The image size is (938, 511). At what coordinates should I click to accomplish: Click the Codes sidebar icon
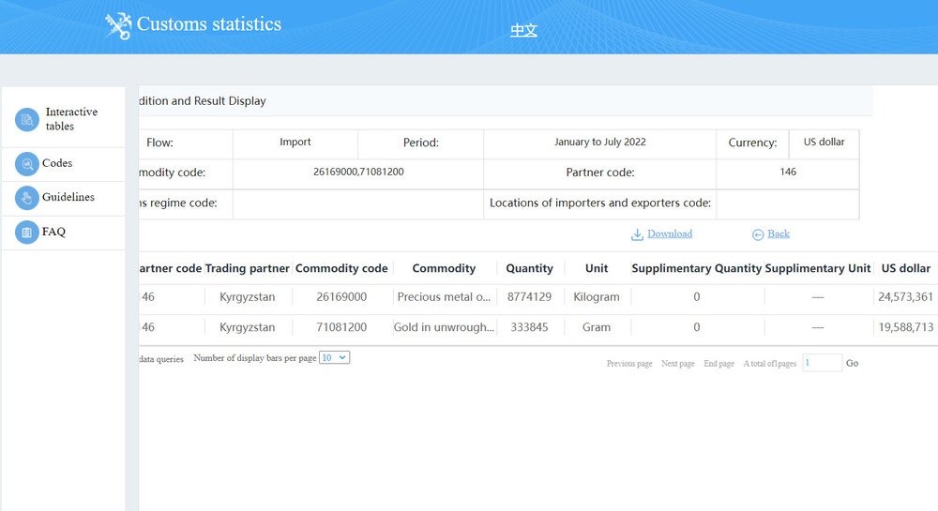tap(27, 164)
